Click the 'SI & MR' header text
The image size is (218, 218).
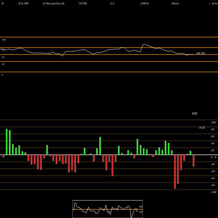tap(23, 3)
